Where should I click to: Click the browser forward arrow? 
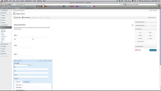click(x=4, y=5)
